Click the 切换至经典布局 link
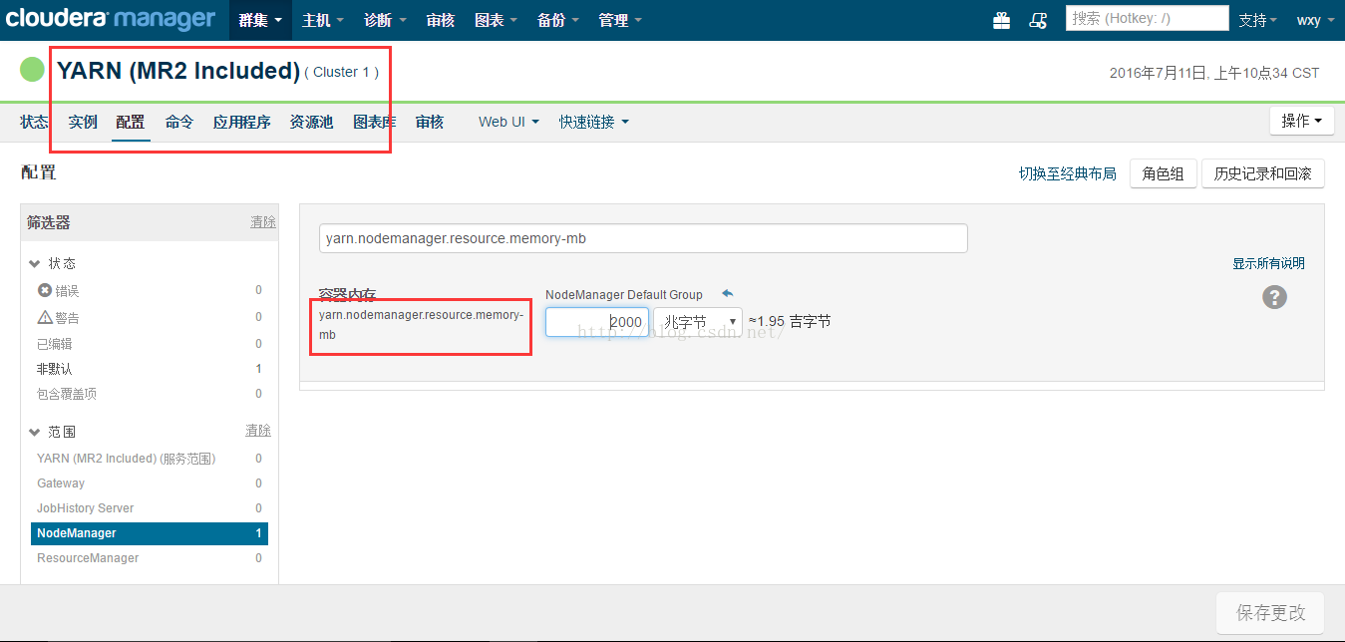This screenshot has height=642, width=1345. [x=1068, y=173]
